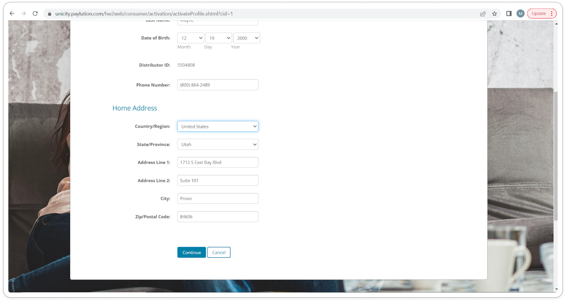Edit the Address Line 2 field
The height and width of the screenshot is (302, 566).
tap(218, 180)
